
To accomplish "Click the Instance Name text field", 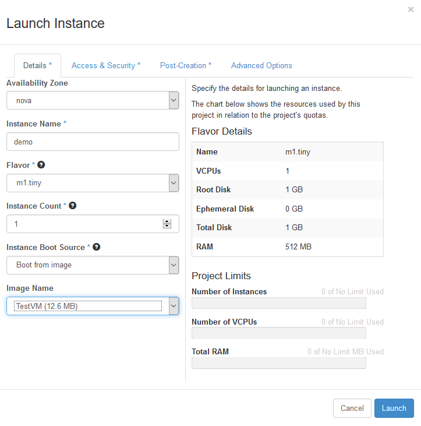I will coord(93,142).
